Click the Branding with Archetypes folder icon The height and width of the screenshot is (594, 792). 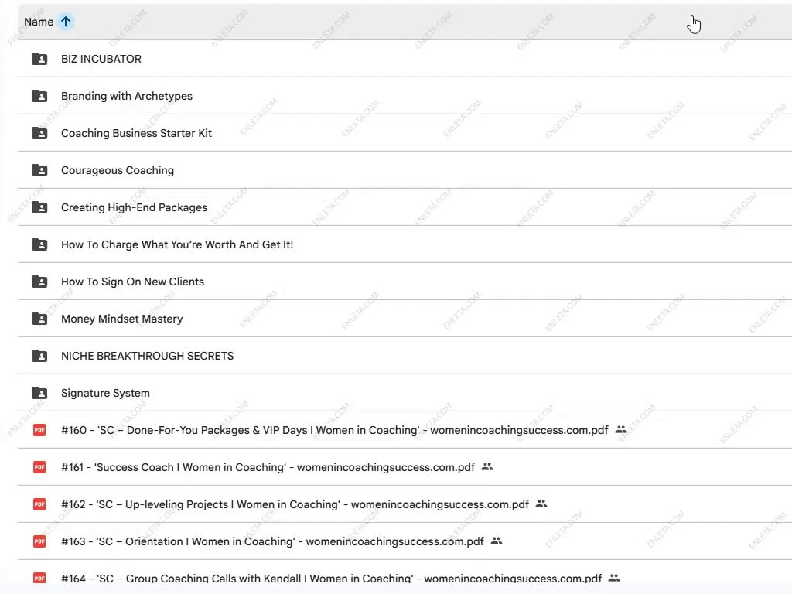[x=39, y=96]
